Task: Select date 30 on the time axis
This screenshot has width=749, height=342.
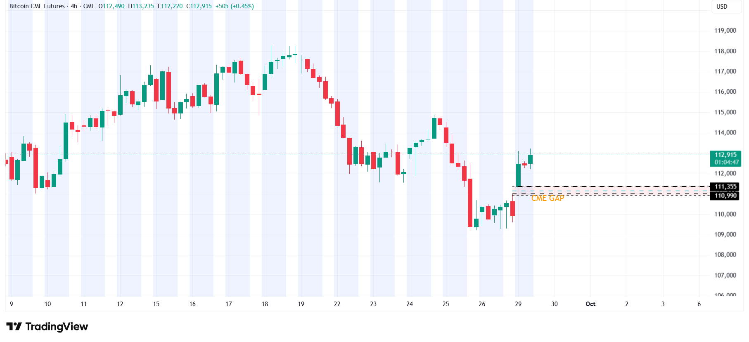Action: pos(554,304)
